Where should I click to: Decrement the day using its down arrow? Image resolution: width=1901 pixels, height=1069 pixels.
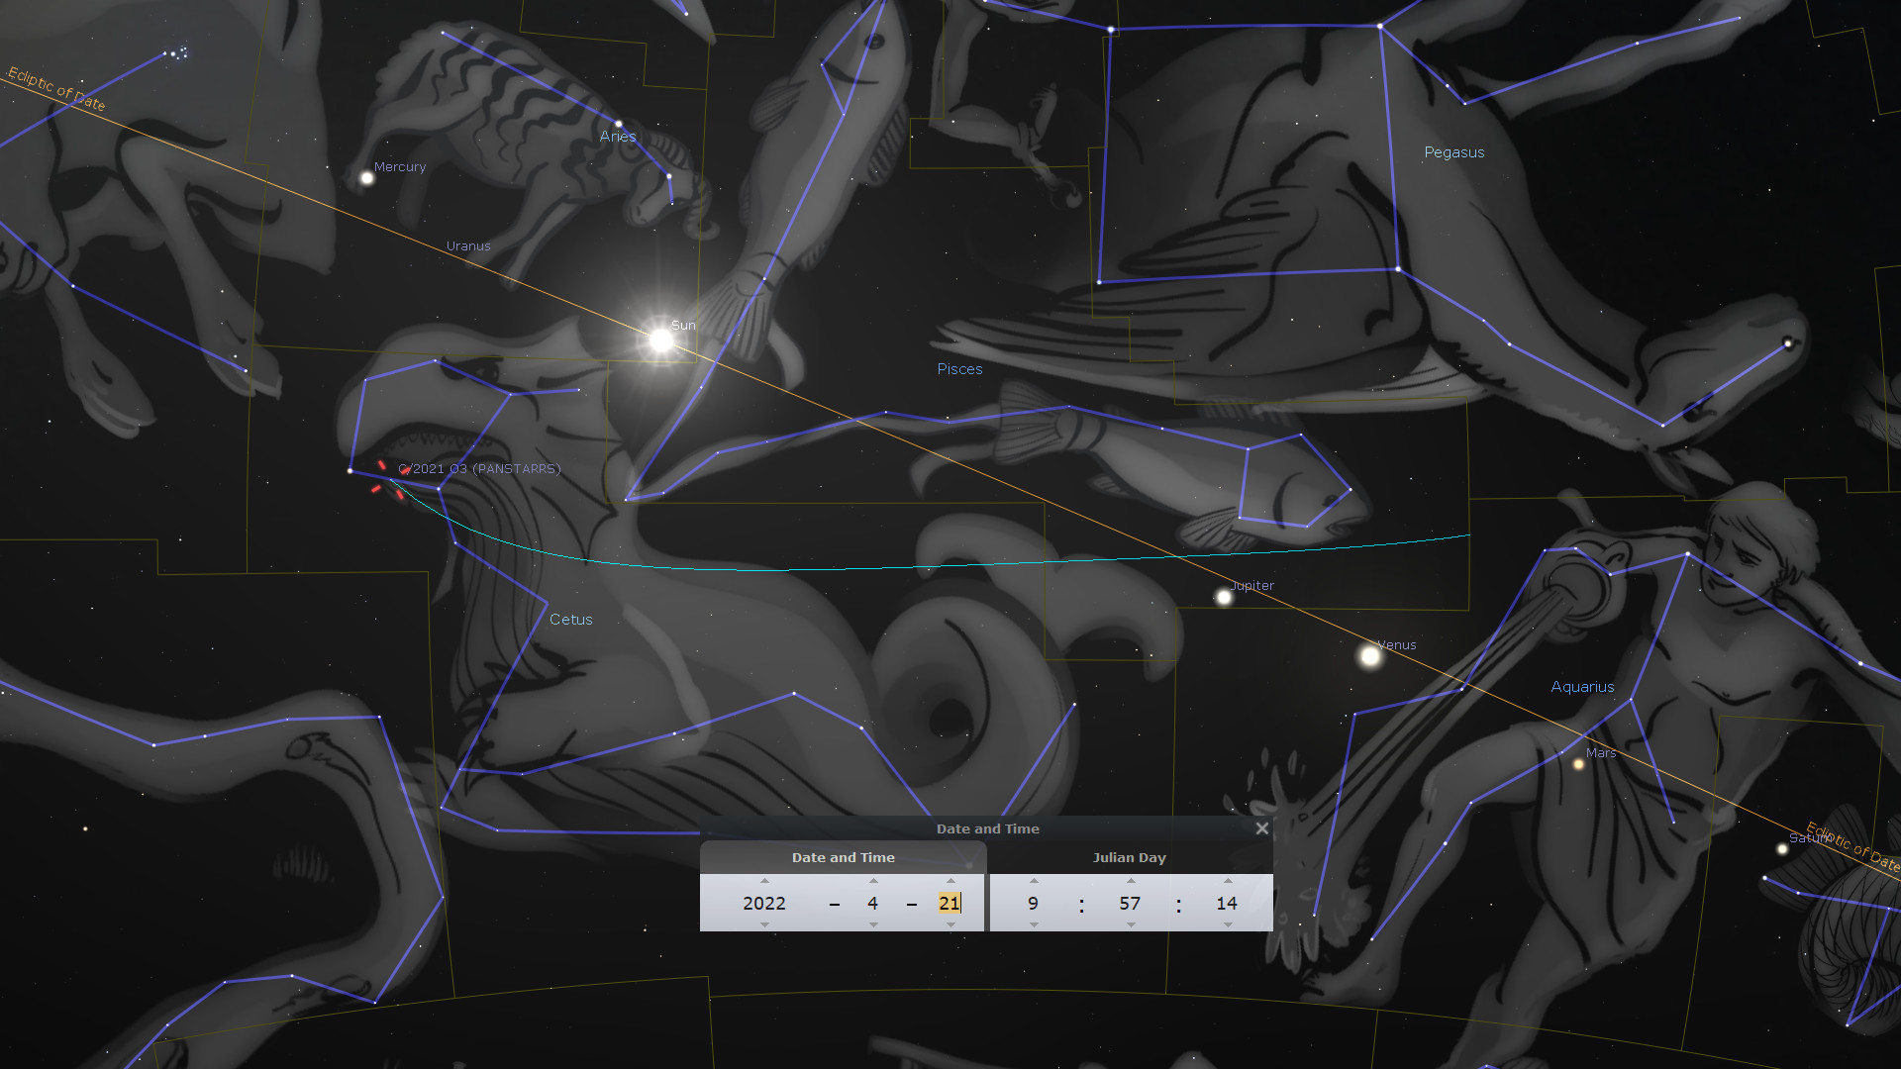tap(950, 924)
